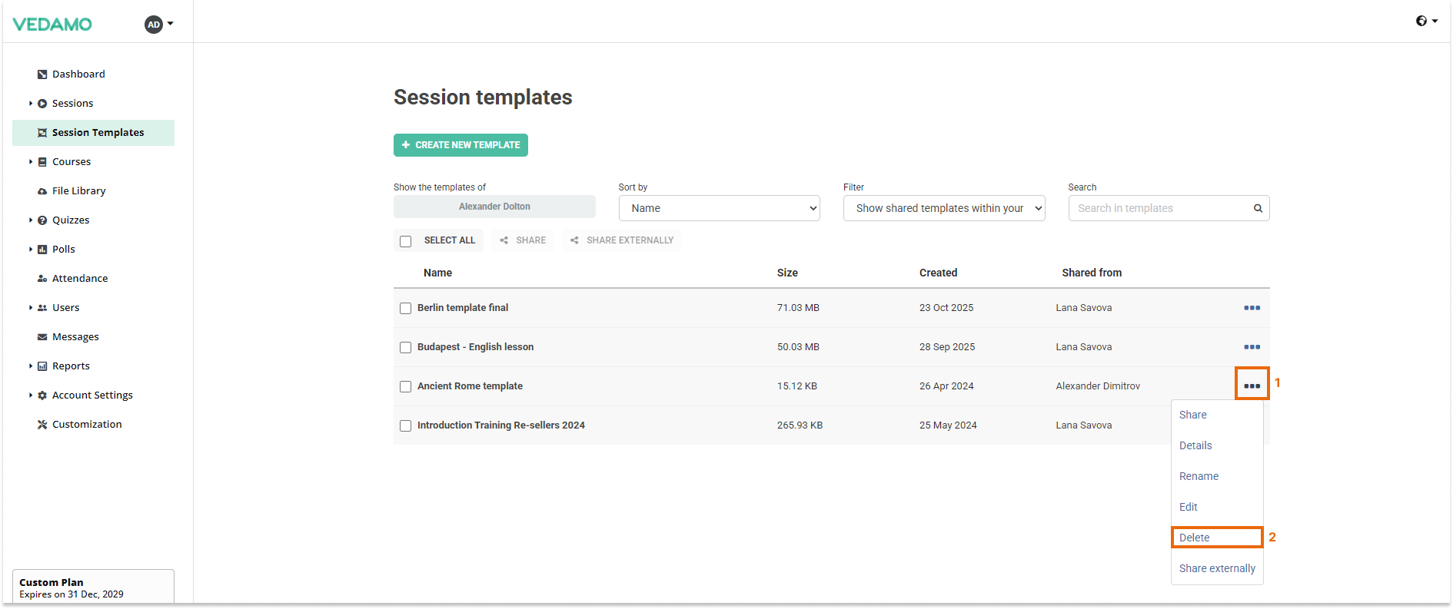This screenshot has height=609, width=1453.
Task: Click the Alexander Dolton owner button
Action: (x=494, y=207)
